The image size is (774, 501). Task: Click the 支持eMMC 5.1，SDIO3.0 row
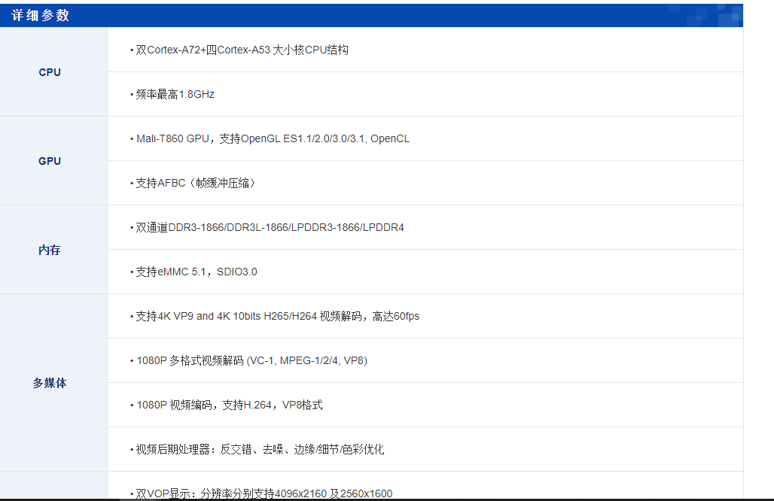pos(425,272)
